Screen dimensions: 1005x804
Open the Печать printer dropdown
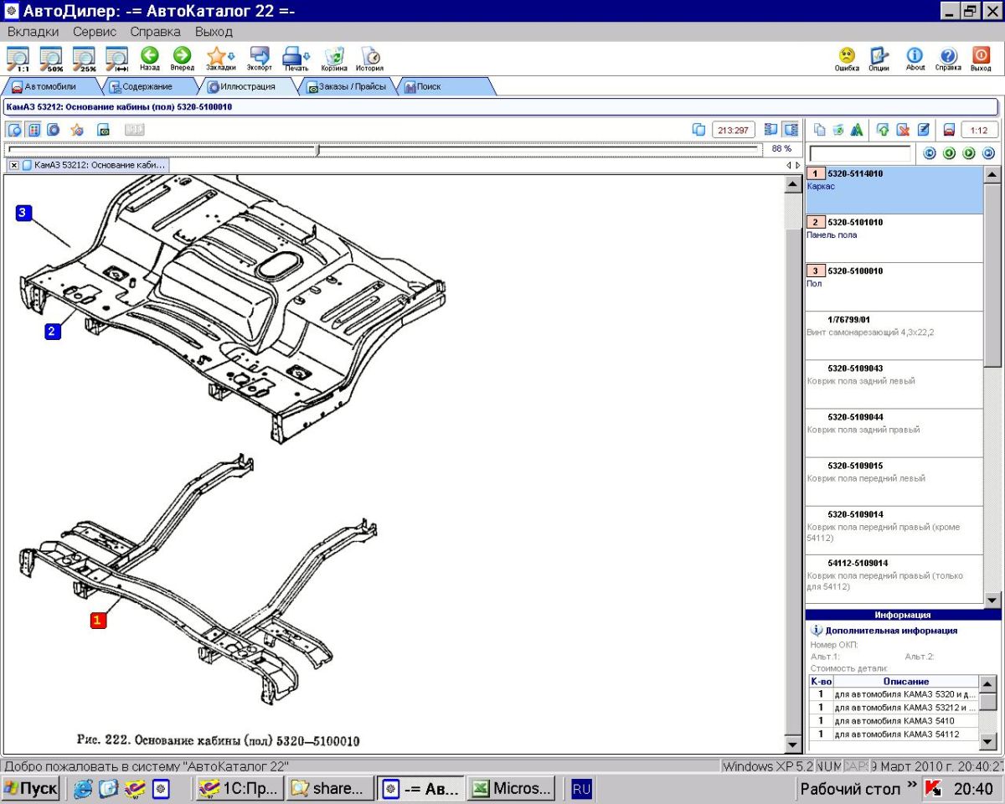point(296,58)
